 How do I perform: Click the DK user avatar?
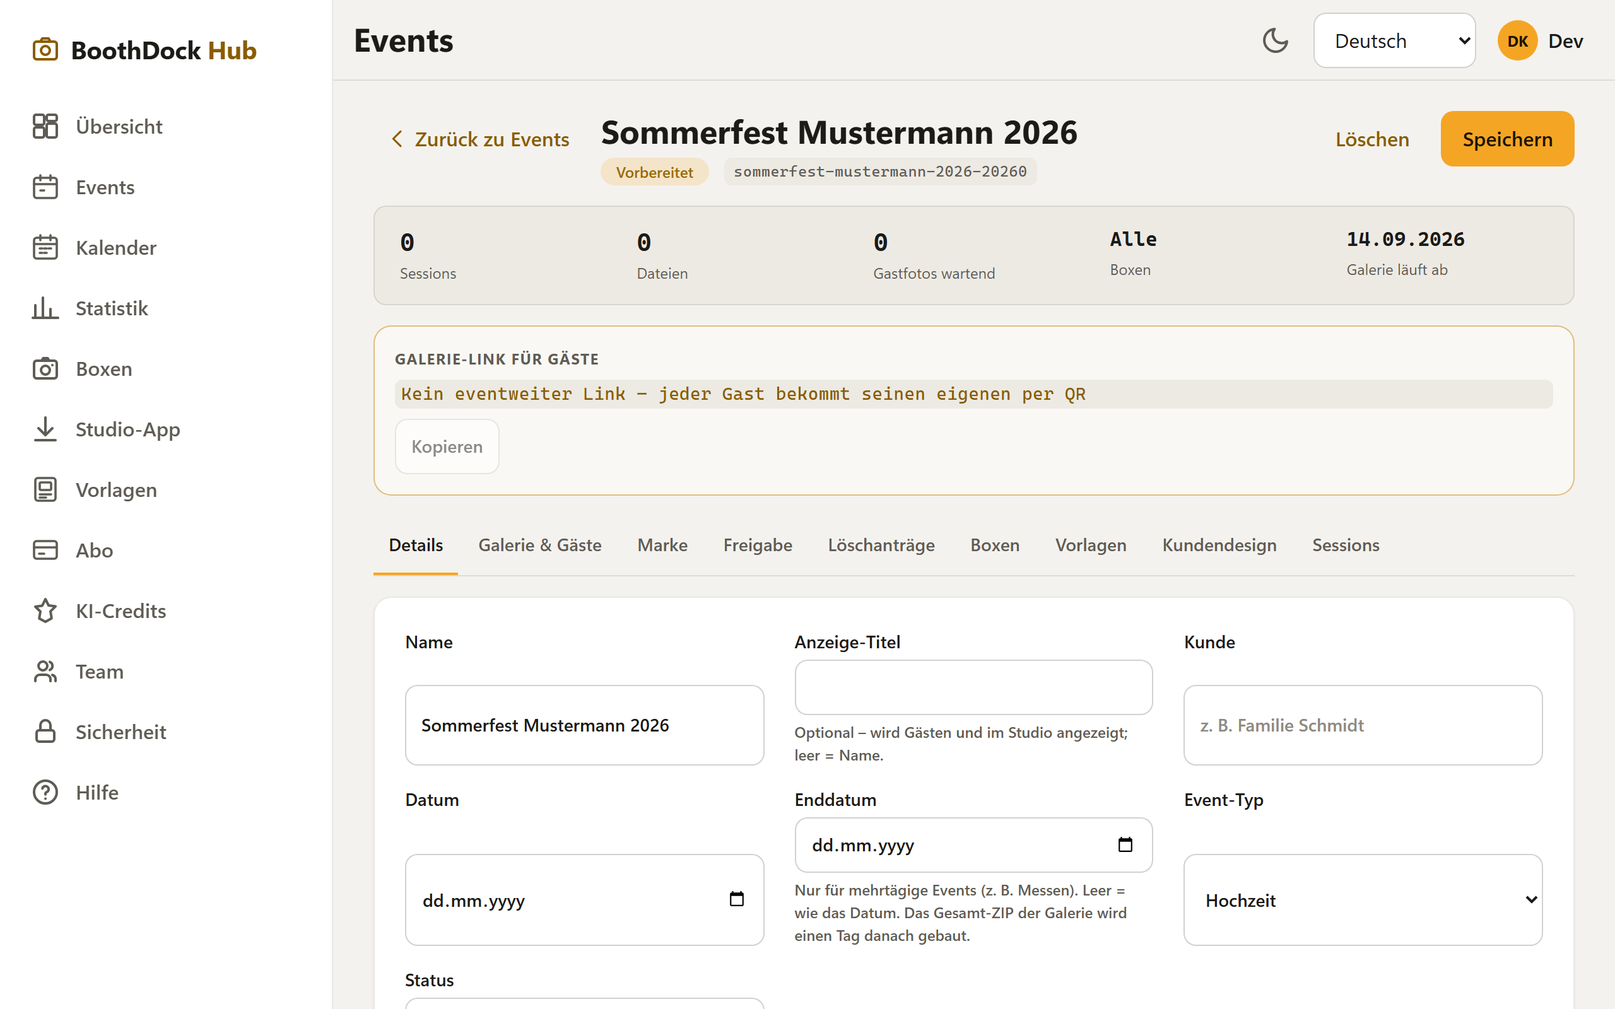coord(1518,41)
